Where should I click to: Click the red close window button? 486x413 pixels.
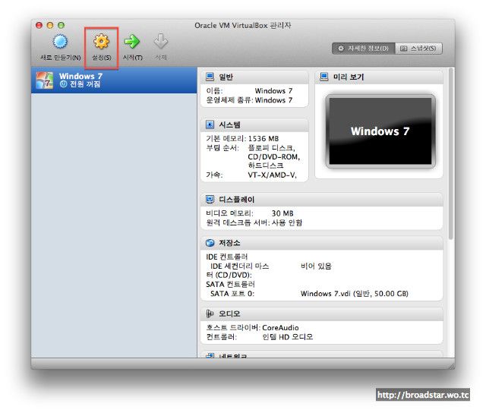pos(39,25)
